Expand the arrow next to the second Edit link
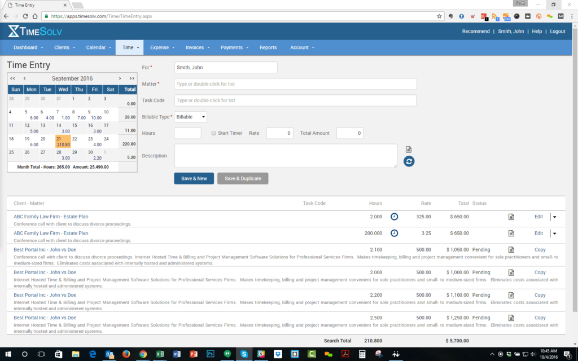Image resolution: width=578 pixels, height=361 pixels. click(553, 233)
